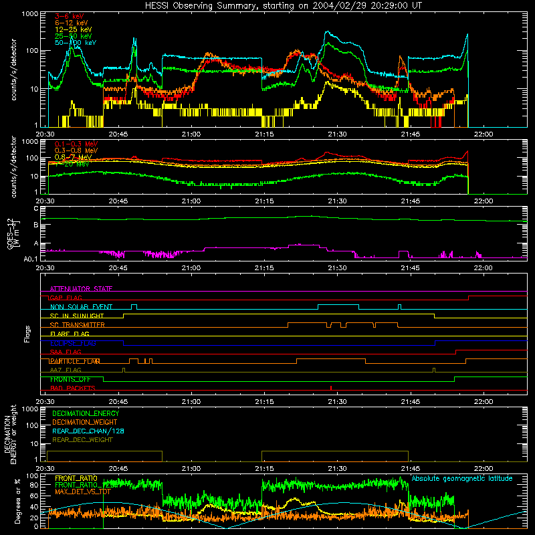535x535 pixels.
Task: Click the 0.1-0.3 MeV legend entry
Action: pyautogui.click(x=76, y=144)
